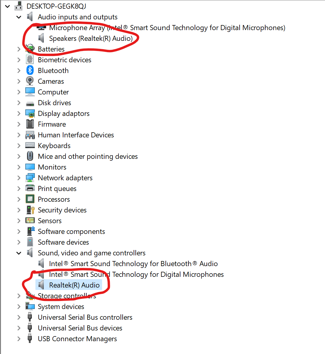Viewport: 325px width, 354px height.
Task: Click the Keyboards category icon
Action: point(30,145)
